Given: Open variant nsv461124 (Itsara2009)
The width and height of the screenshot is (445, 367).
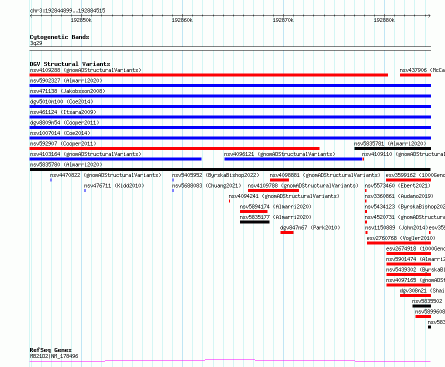Looking at the screenshot, I should pyautogui.click(x=63, y=112).
